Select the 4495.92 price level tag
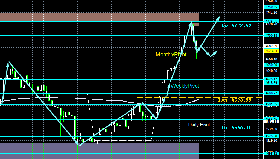Screen dimensions: 280x159 pos(271,153)
